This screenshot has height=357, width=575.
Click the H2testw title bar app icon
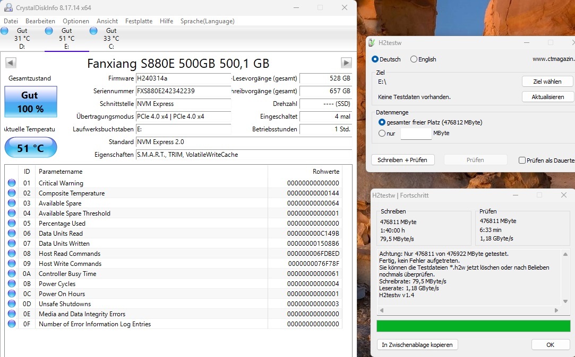372,42
